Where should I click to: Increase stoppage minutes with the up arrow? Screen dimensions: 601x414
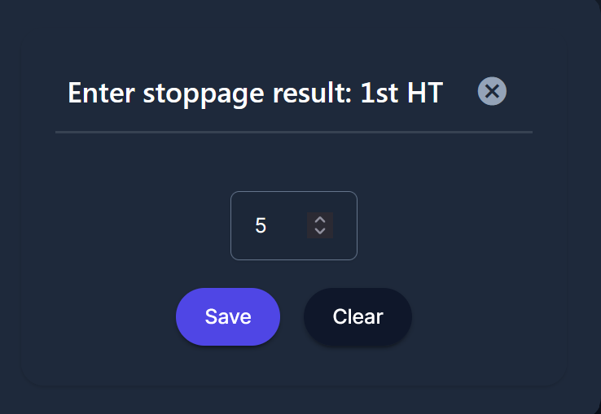[x=320, y=220]
